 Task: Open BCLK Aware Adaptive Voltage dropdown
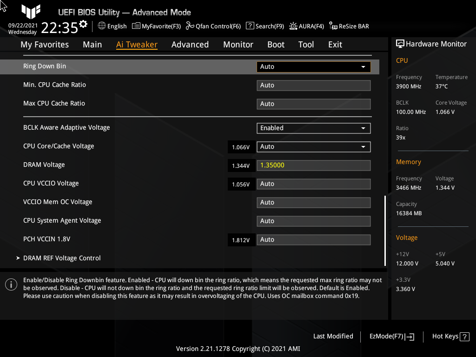(x=313, y=128)
